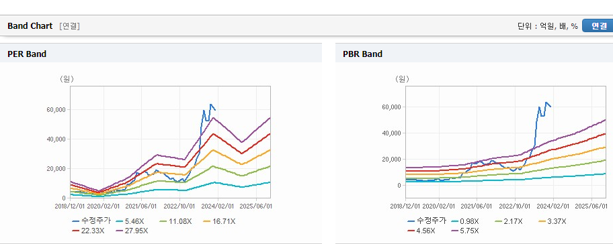Toggle the 16.71X band in the legend
This screenshot has width=613, height=244.
[x=220, y=221]
